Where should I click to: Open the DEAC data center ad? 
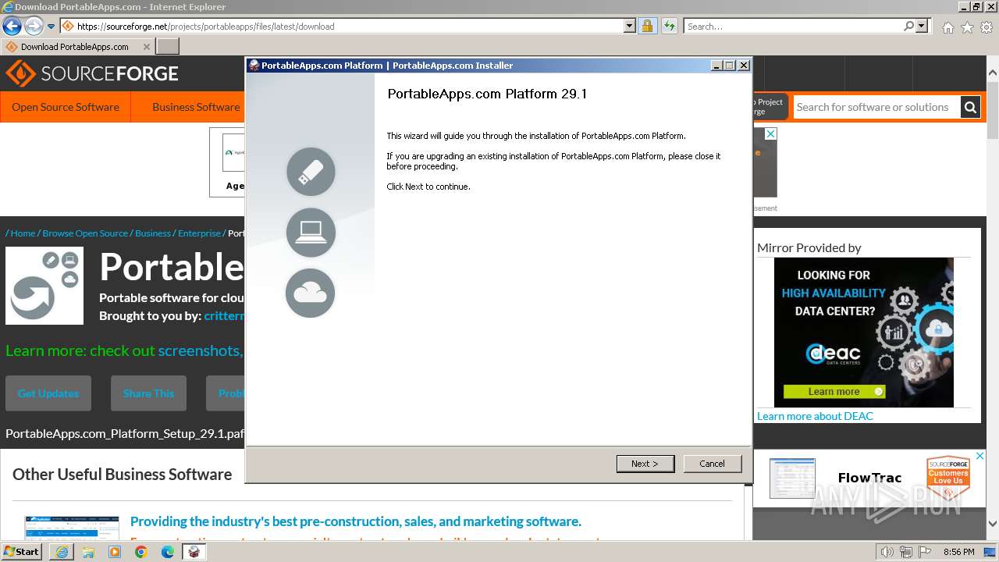[x=864, y=333]
